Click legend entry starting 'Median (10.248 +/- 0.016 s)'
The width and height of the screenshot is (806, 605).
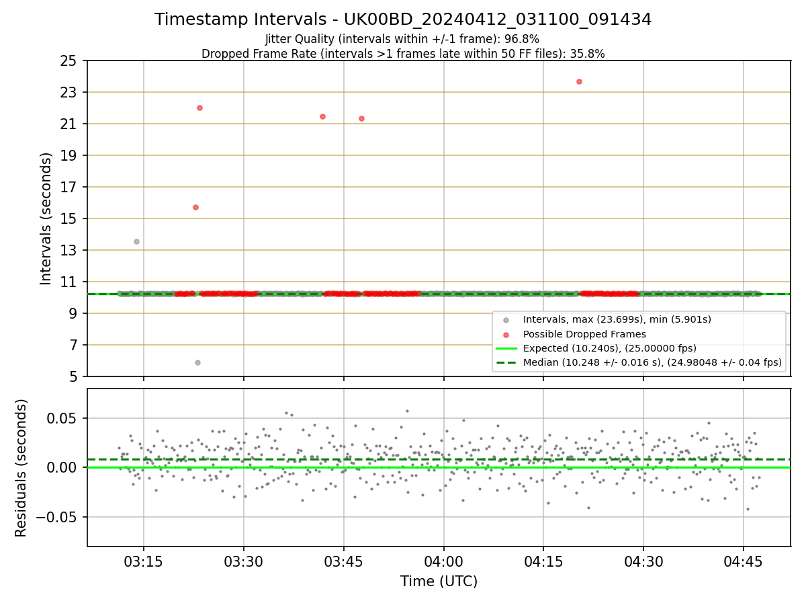tap(652, 362)
